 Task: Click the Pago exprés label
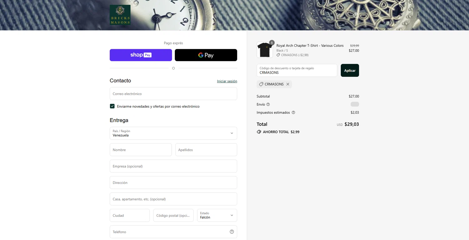[173, 43]
